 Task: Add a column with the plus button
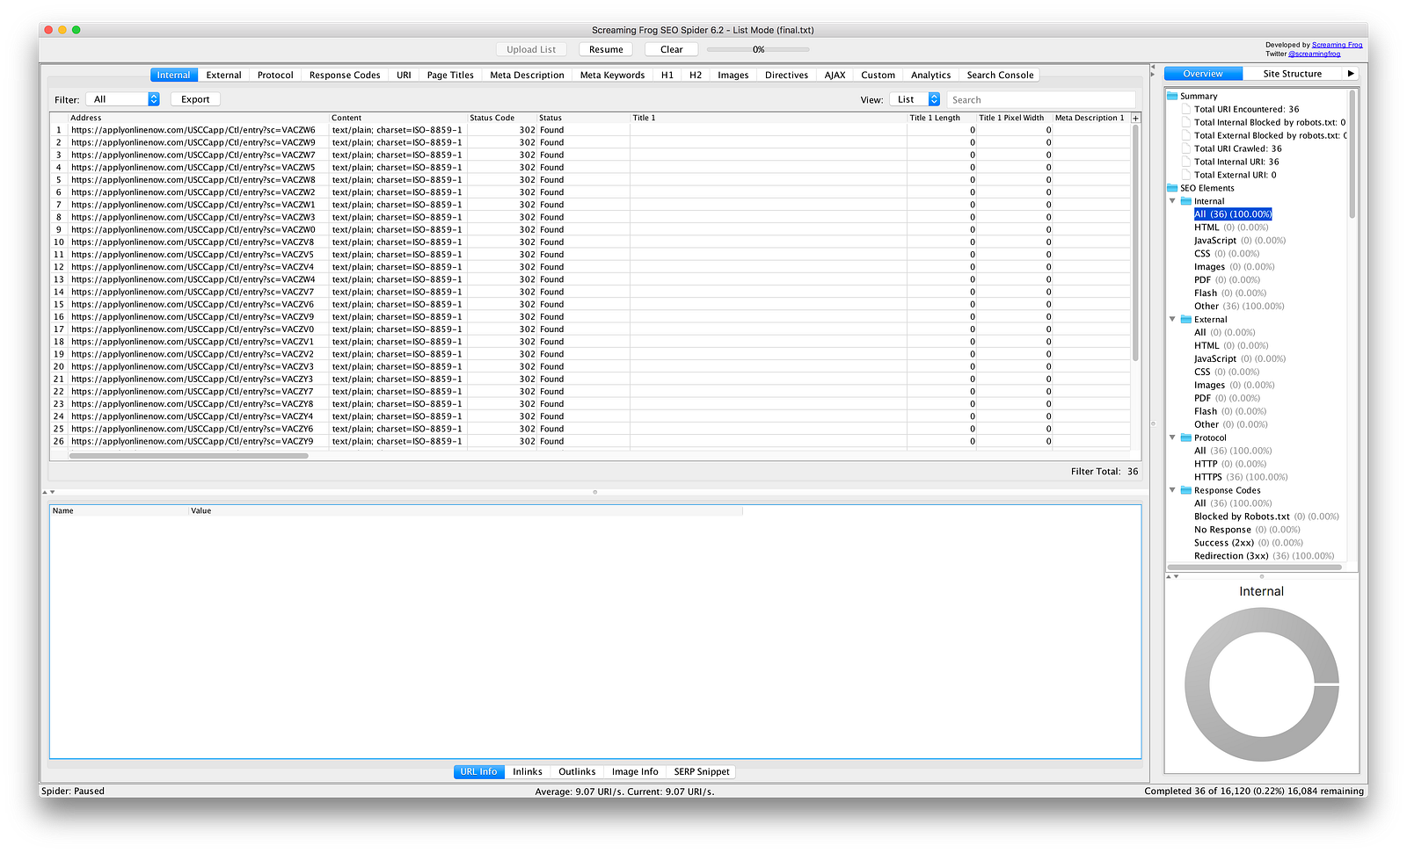pos(1135,118)
